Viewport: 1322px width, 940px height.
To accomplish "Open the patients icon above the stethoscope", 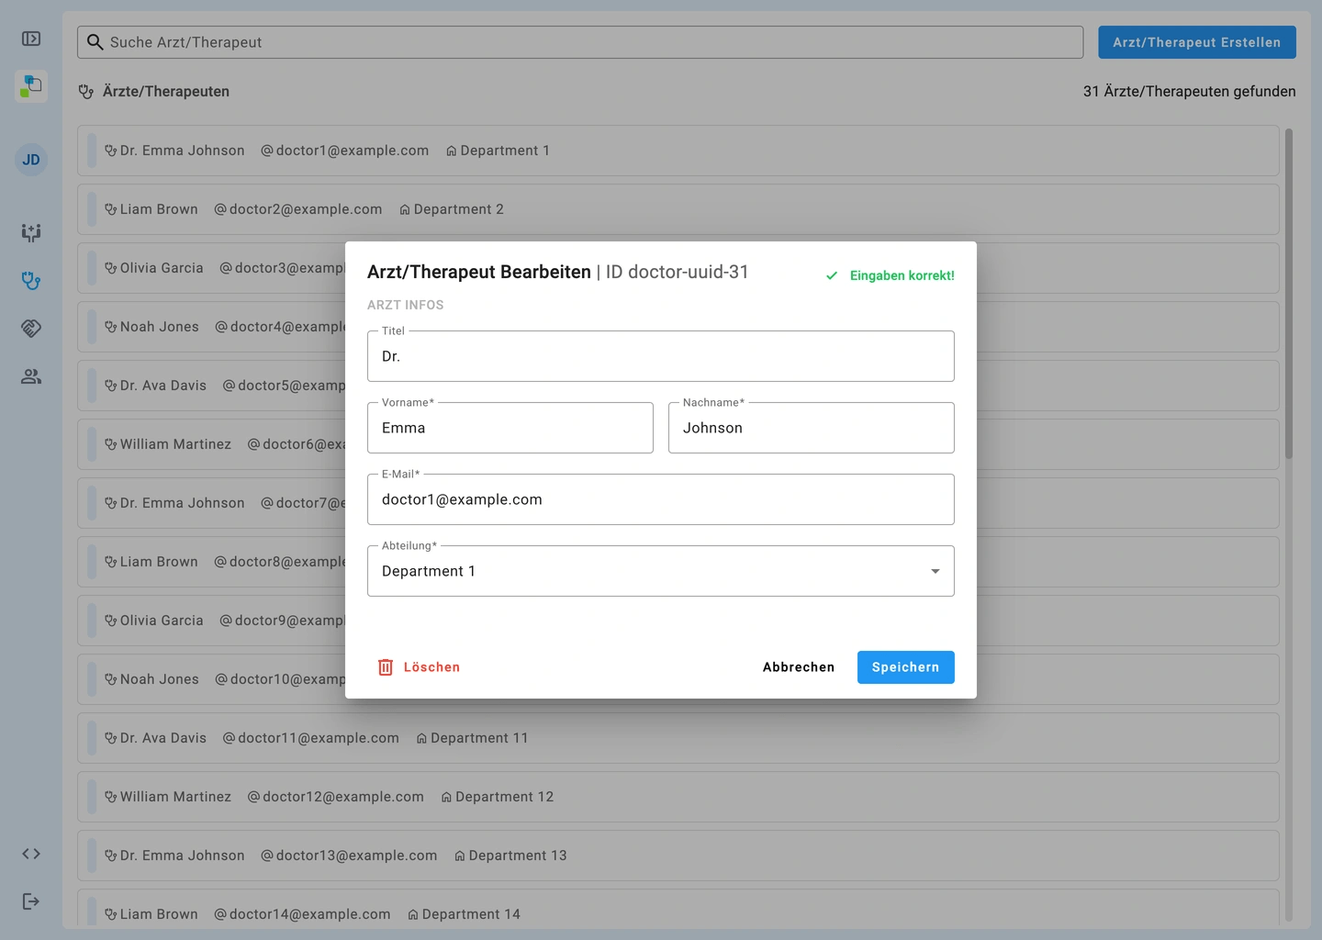I will tap(31, 233).
